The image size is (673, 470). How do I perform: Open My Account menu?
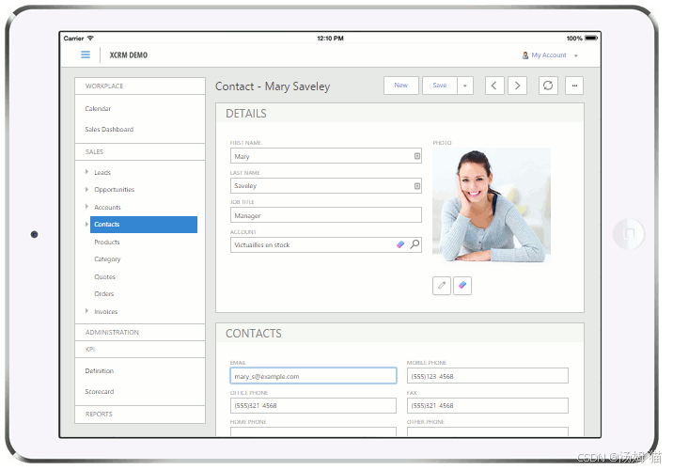click(x=550, y=55)
